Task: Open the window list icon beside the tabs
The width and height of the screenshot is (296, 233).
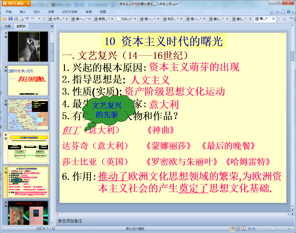Action: pyautogui.click(x=291, y=19)
